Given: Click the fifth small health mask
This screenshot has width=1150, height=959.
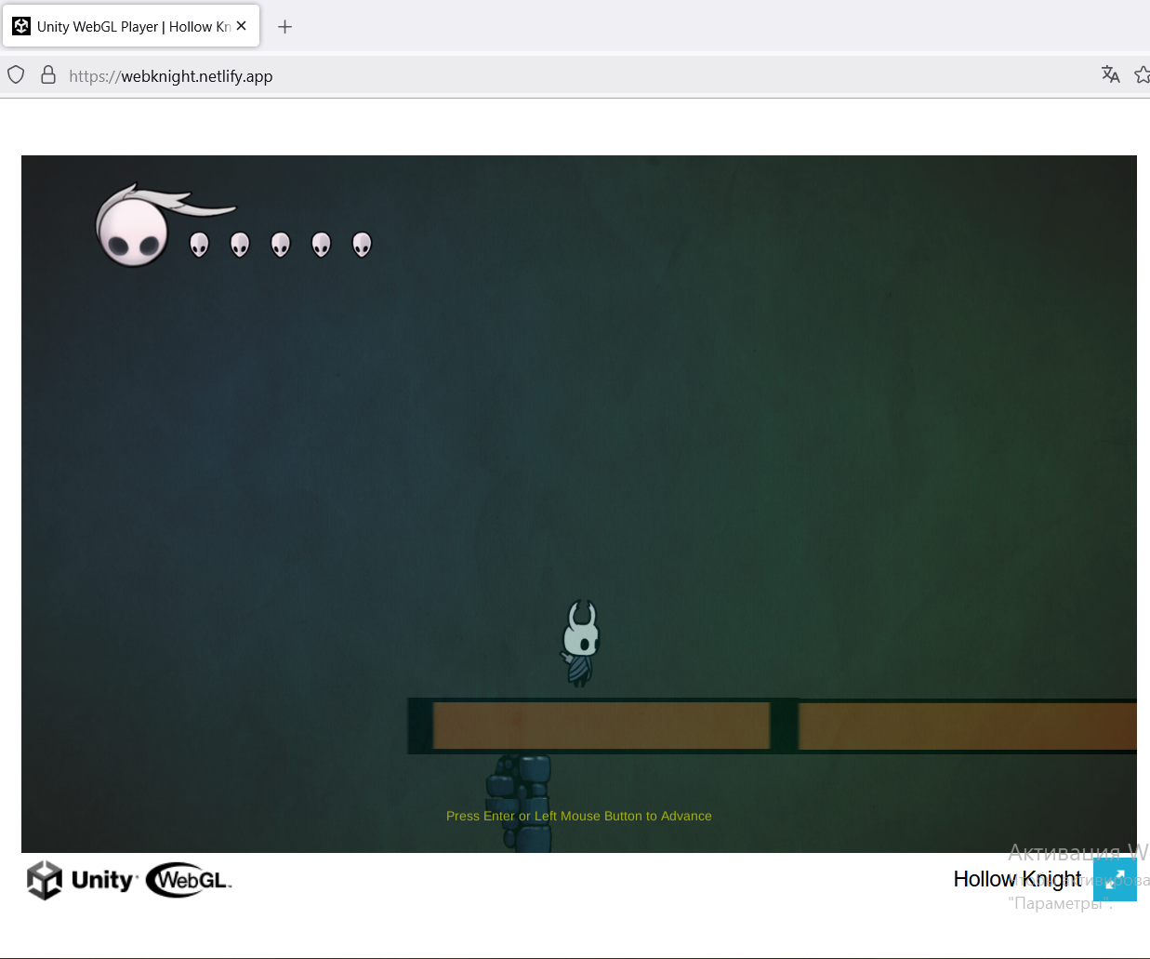Looking at the screenshot, I should click(x=363, y=245).
